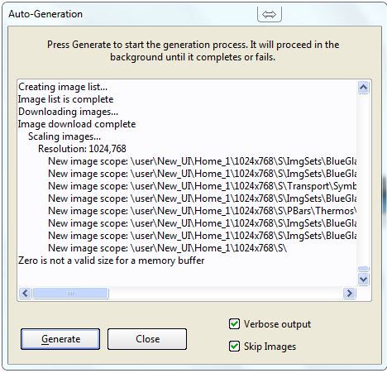Select the PBars\Thermos image scope line
This screenshot has height=373, width=387.
[202, 211]
